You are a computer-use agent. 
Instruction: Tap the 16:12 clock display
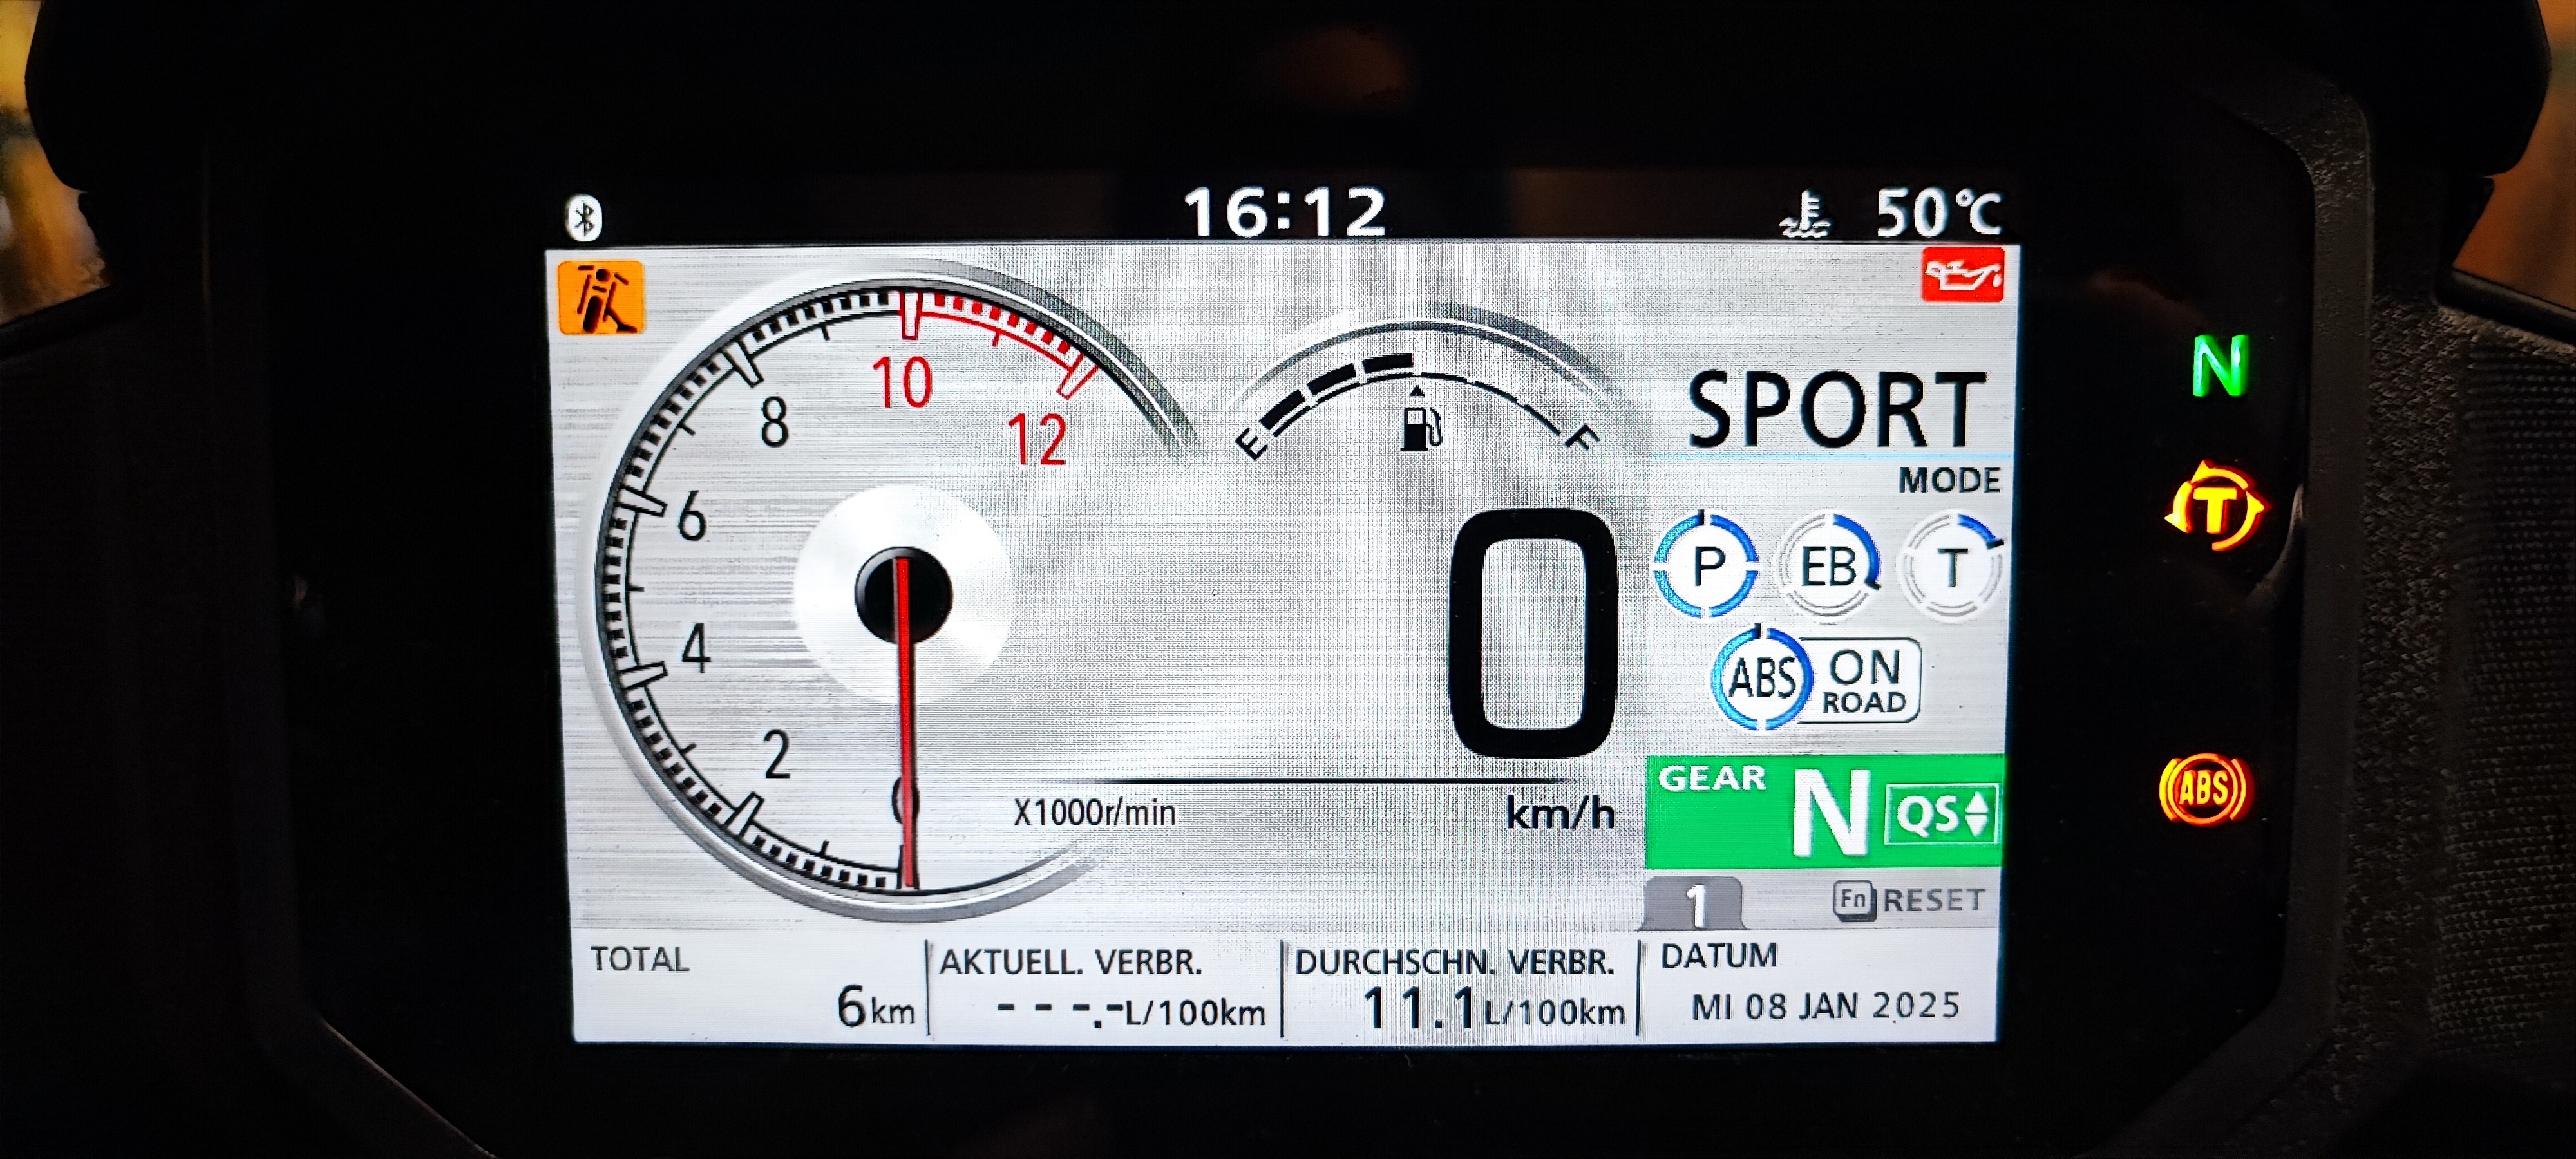coord(1285,213)
